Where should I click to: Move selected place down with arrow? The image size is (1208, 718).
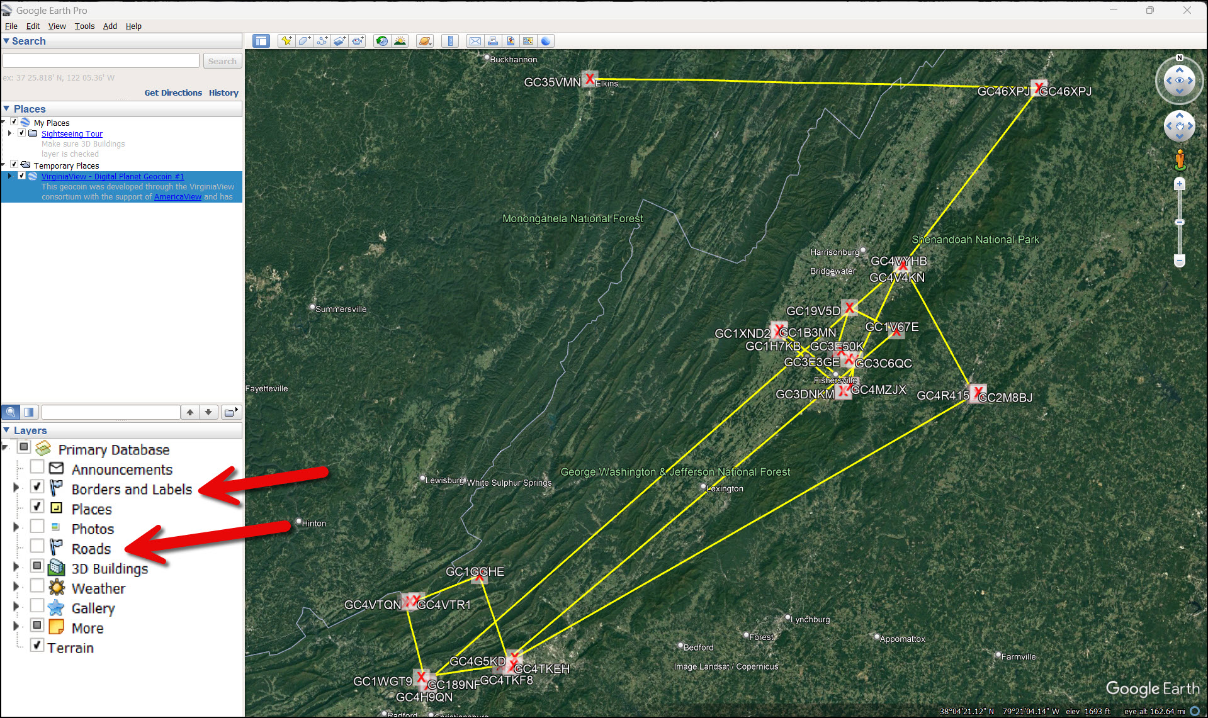pos(208,412)
